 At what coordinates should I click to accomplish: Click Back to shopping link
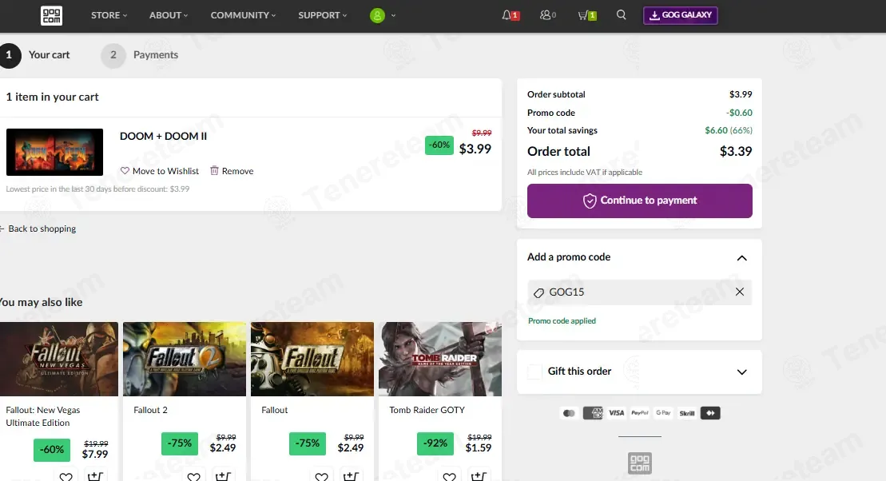(38, 229)
